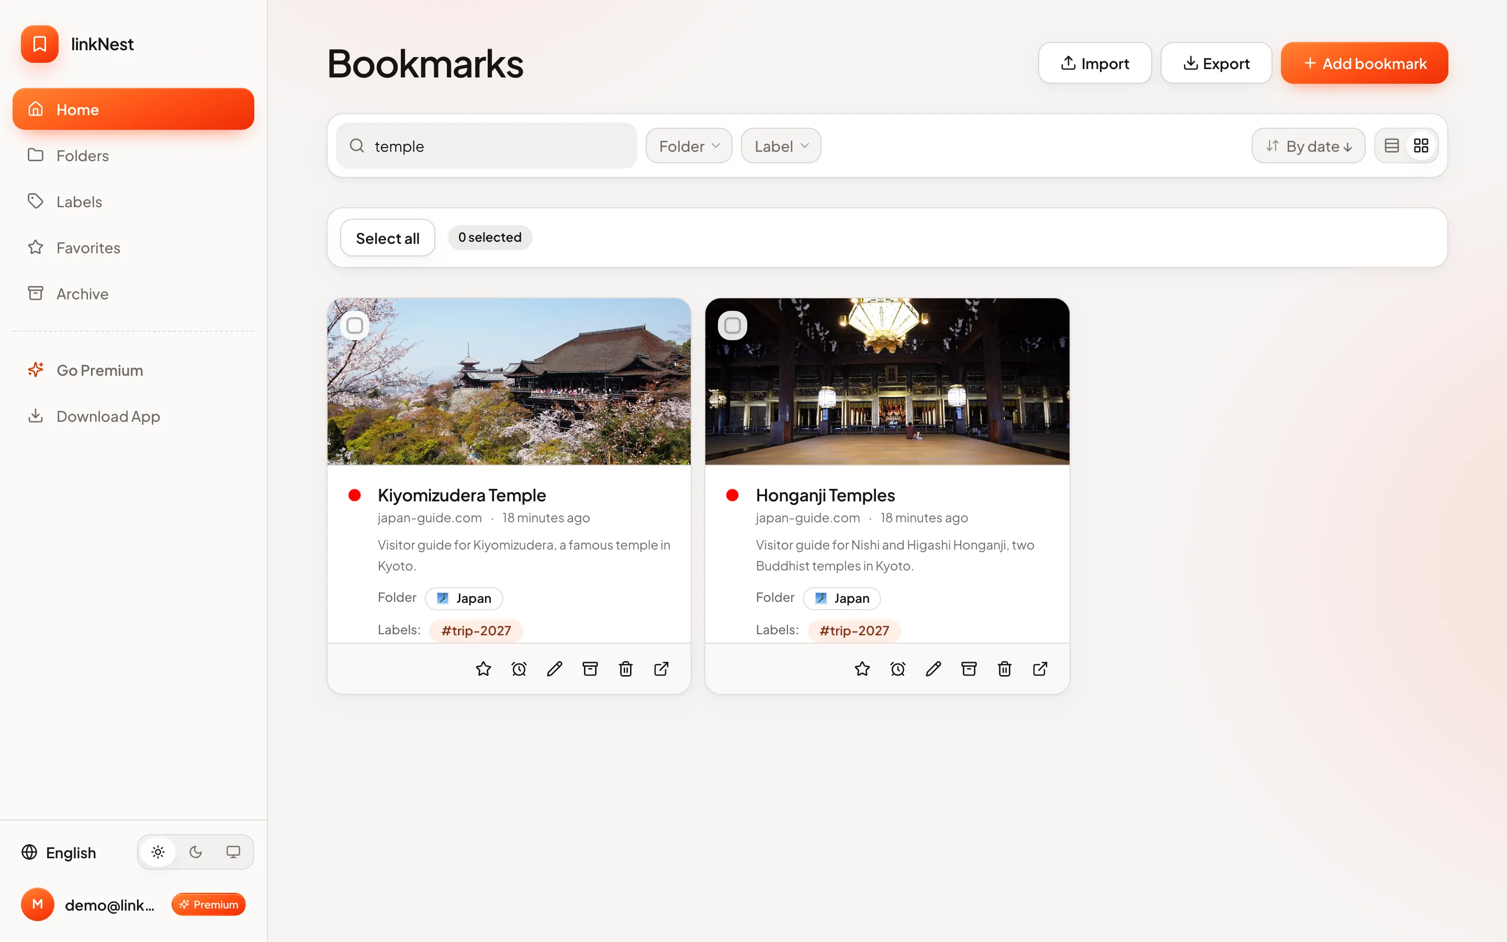Delete the Honganji Temples bookmark
Screen dimensions: 1507x942
tap(1004, 668)
